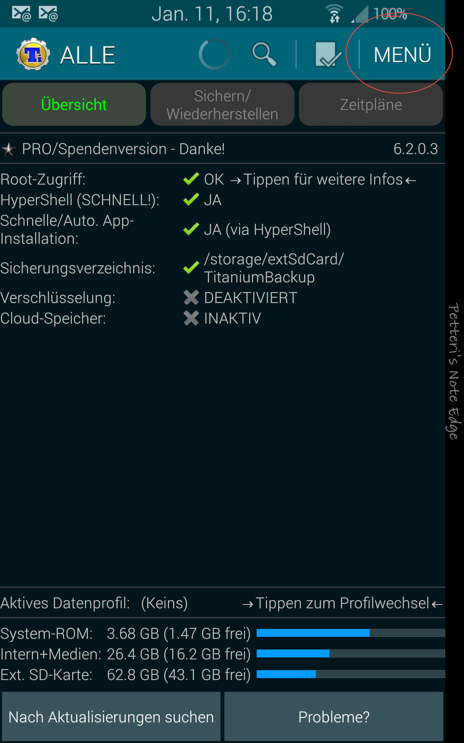Open search with the magnifying glass icon

tap(264, 54)
